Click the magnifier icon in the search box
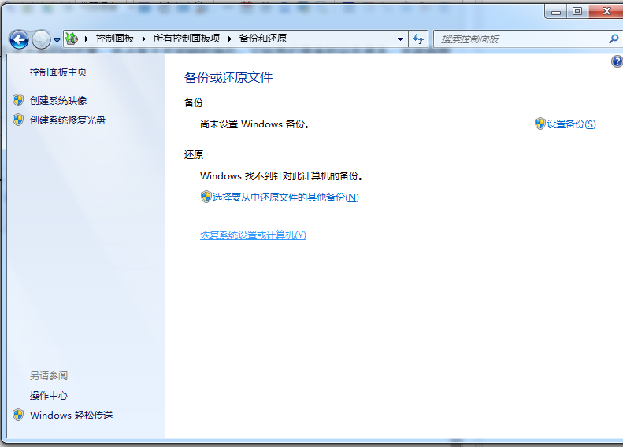623x447 pixels. [x=614, y=39]
